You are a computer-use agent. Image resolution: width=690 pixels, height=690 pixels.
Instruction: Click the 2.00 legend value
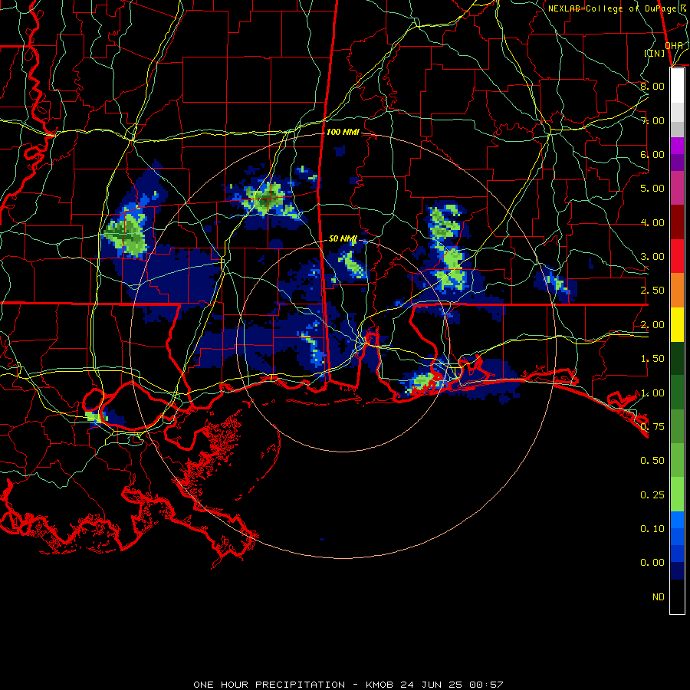click(x=652, y=325)
